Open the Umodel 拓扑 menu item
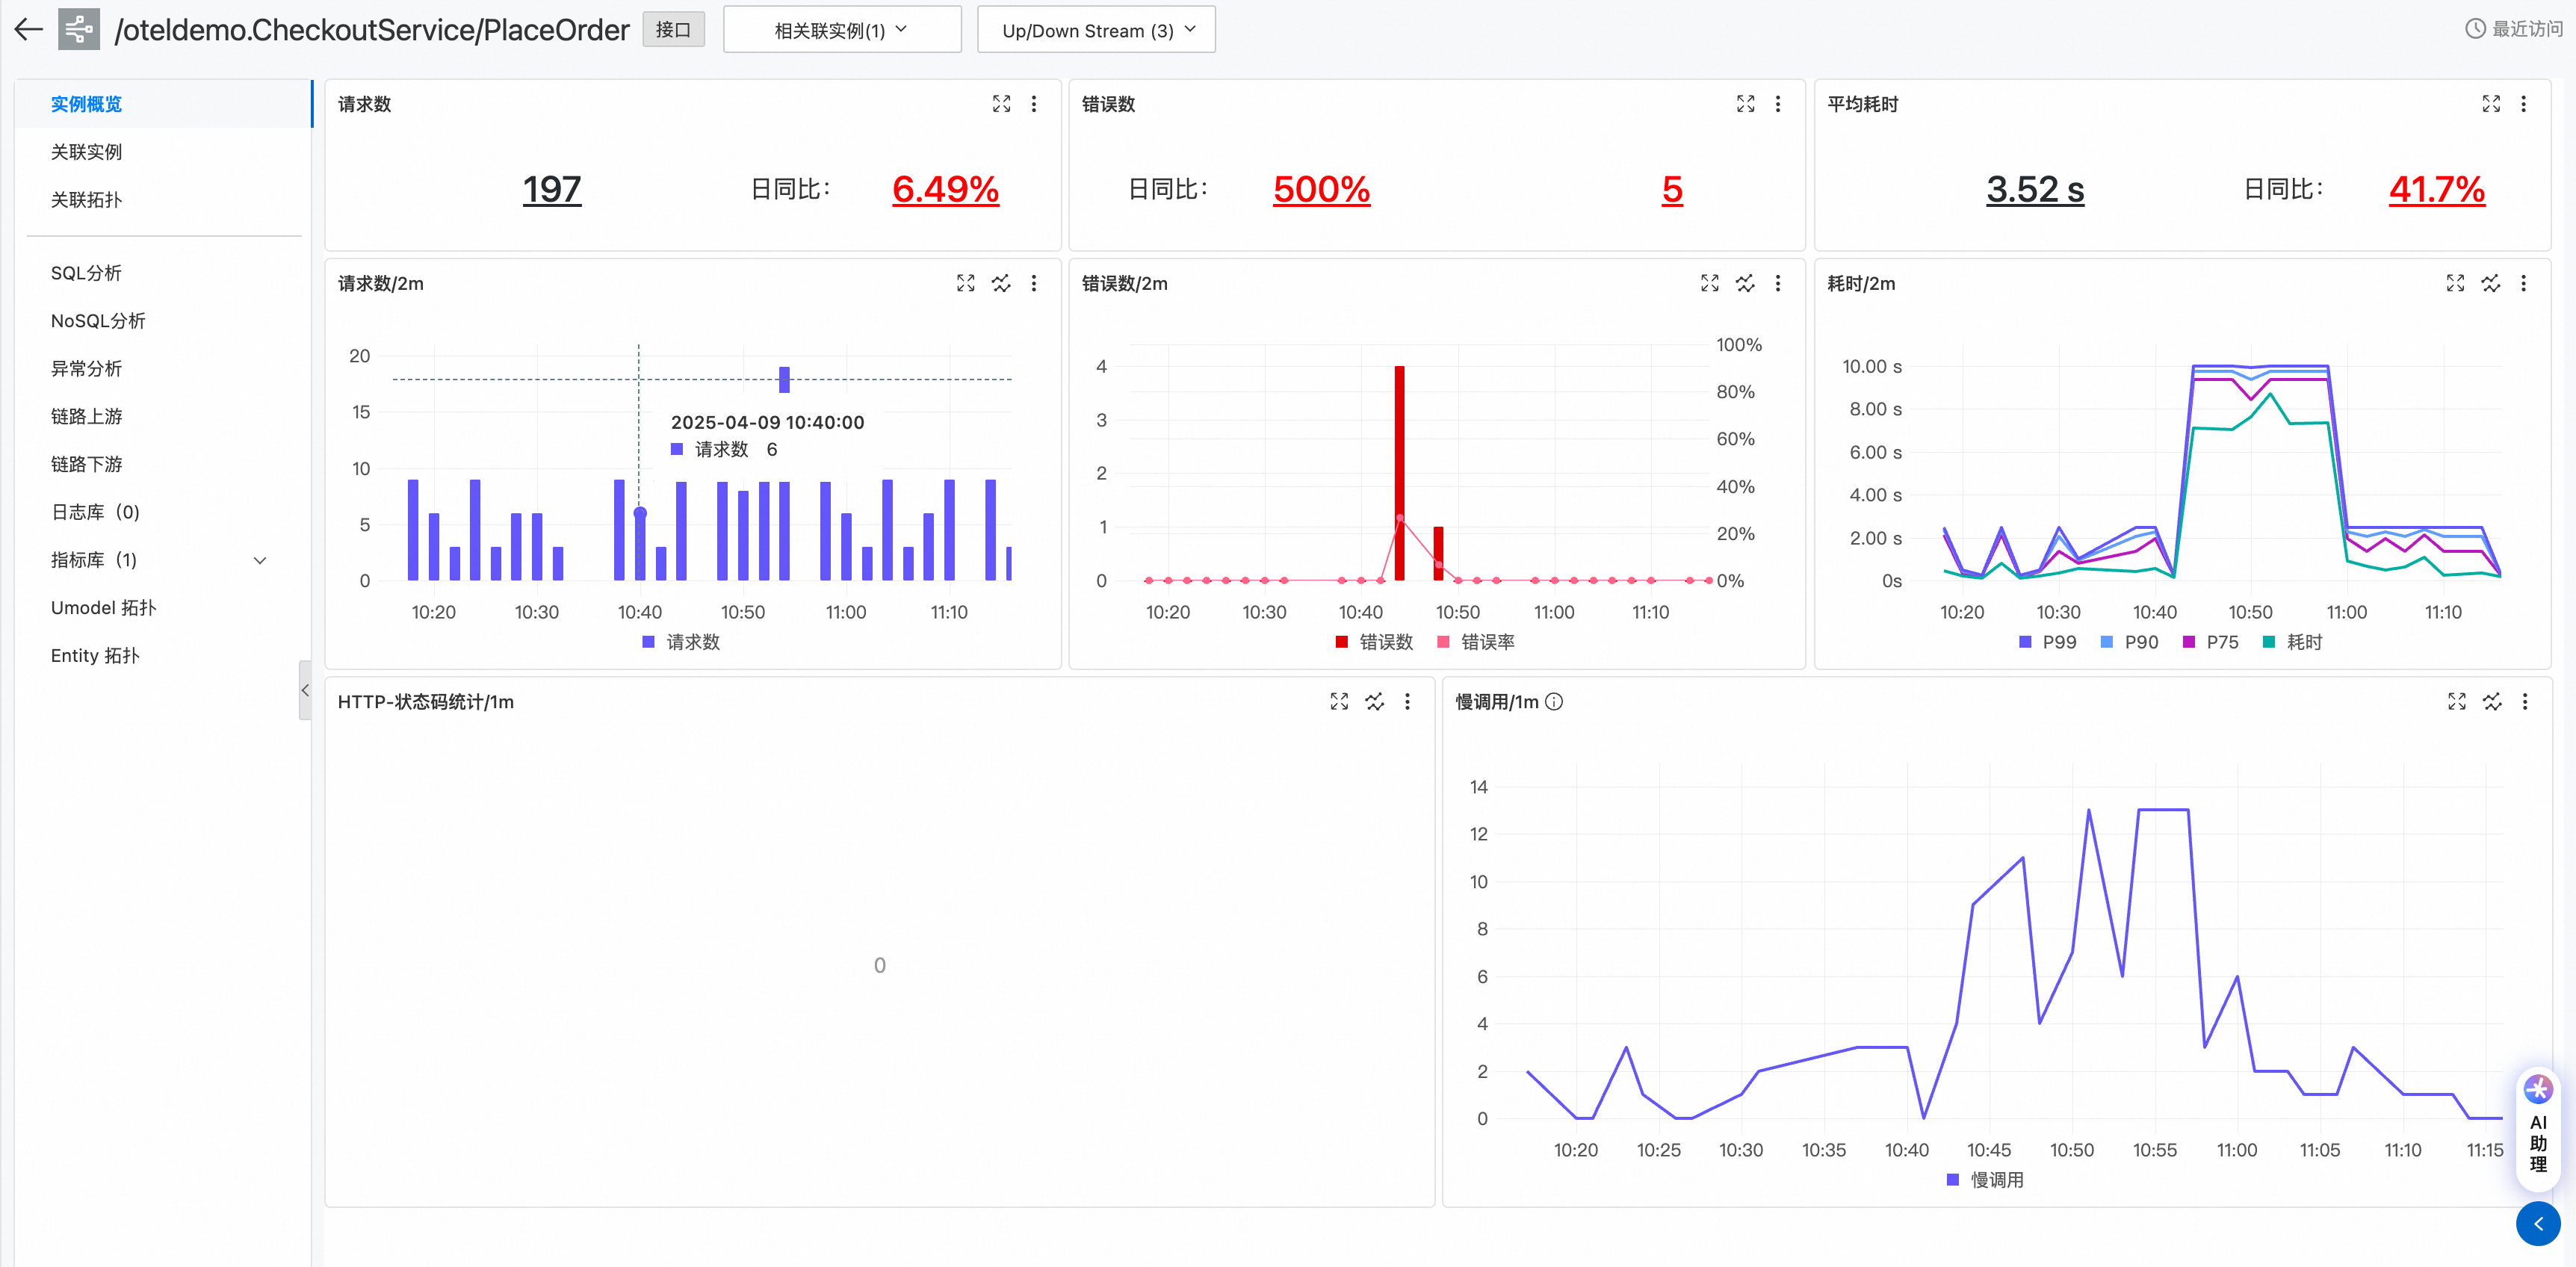The height and width of the screenshot is (1267, 2576). tap(163, 608)
